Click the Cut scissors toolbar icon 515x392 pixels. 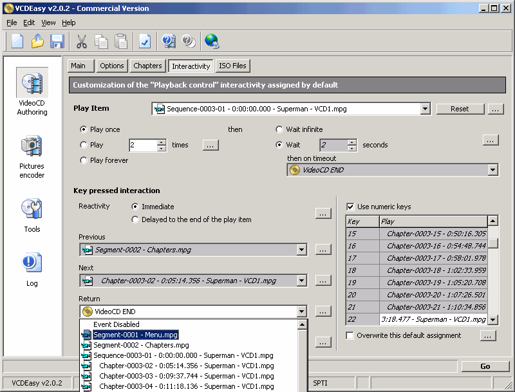[x=82, y=42]
